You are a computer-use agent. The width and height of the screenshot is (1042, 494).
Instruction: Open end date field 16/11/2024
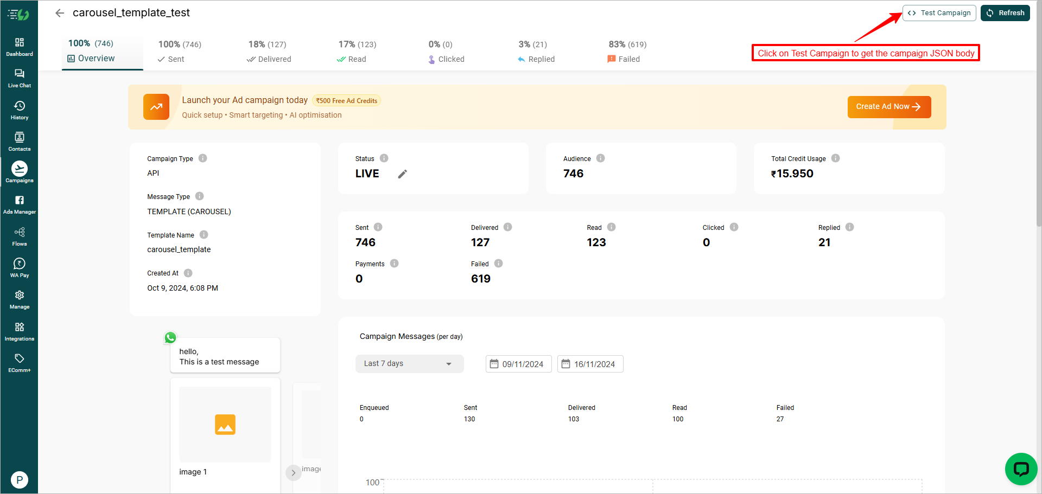pos(590,364)
